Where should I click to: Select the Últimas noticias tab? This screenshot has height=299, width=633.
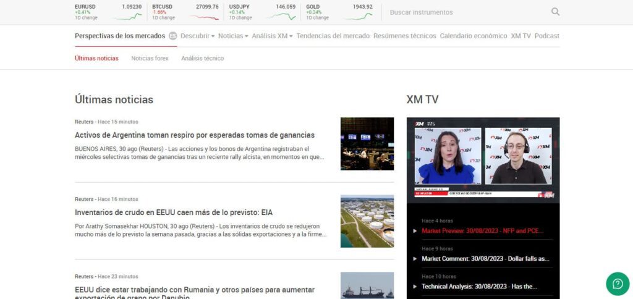click(x=96, y=58)
